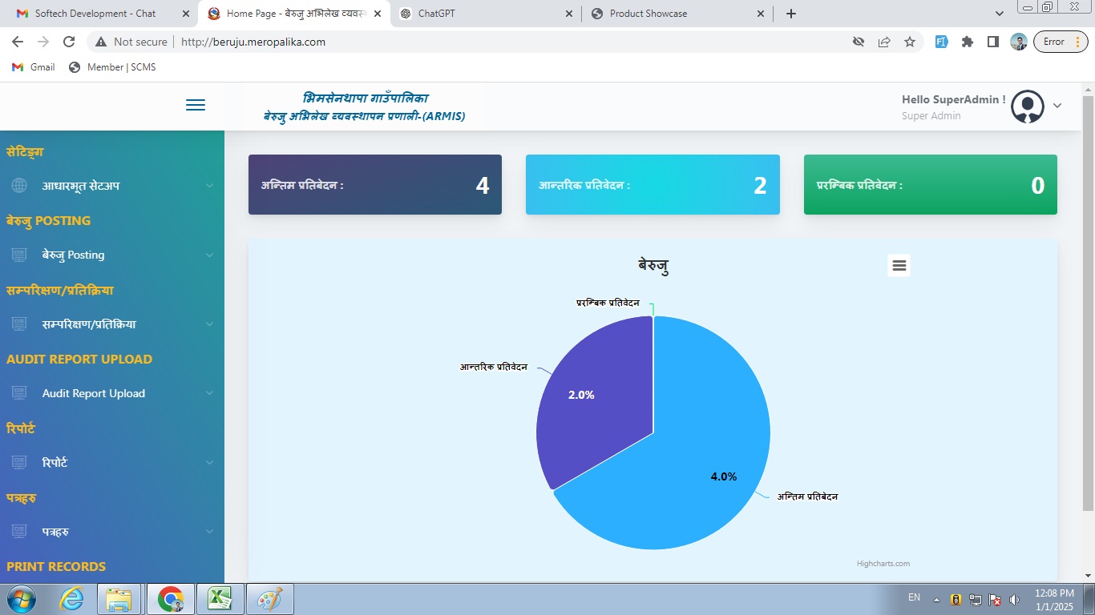Expand the बेरुजु Posting sidebar item
Screen dimensions: 1095x615
point(112,255)
